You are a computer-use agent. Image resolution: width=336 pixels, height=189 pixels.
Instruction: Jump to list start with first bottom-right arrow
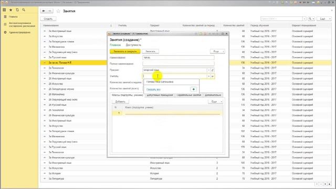pos(317,184)
